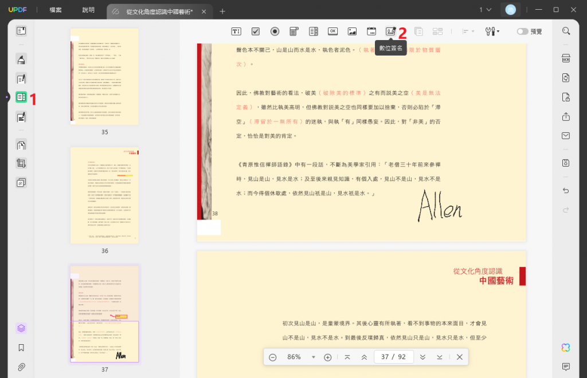Open the protect PDF lock tool

click(566, 97)
